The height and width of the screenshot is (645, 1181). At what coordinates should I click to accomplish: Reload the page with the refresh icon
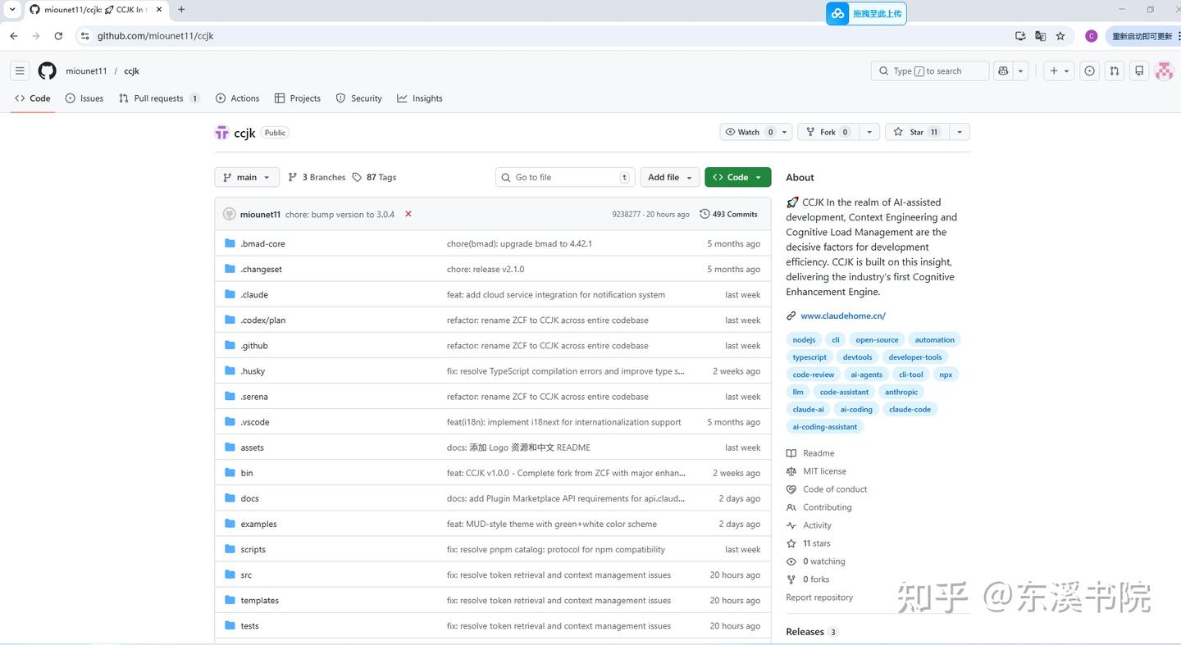click(x=58, y=36)
